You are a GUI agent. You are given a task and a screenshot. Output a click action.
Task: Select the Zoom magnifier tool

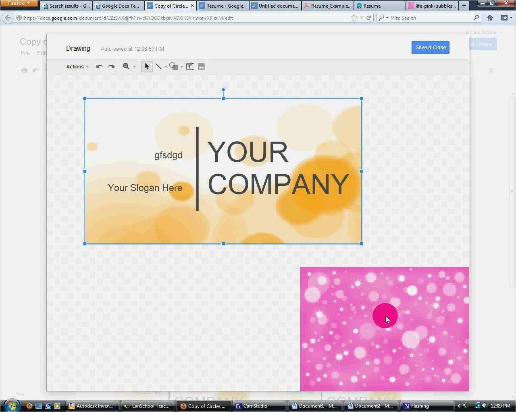tap(126, 66)
